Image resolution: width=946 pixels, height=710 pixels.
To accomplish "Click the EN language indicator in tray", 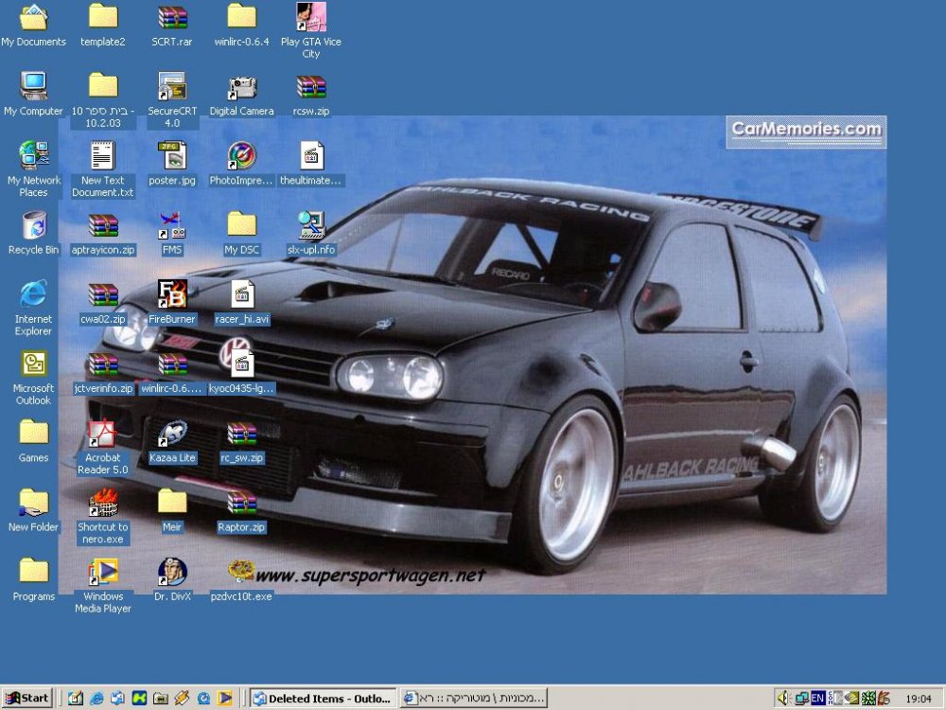I will pos(817,698).
